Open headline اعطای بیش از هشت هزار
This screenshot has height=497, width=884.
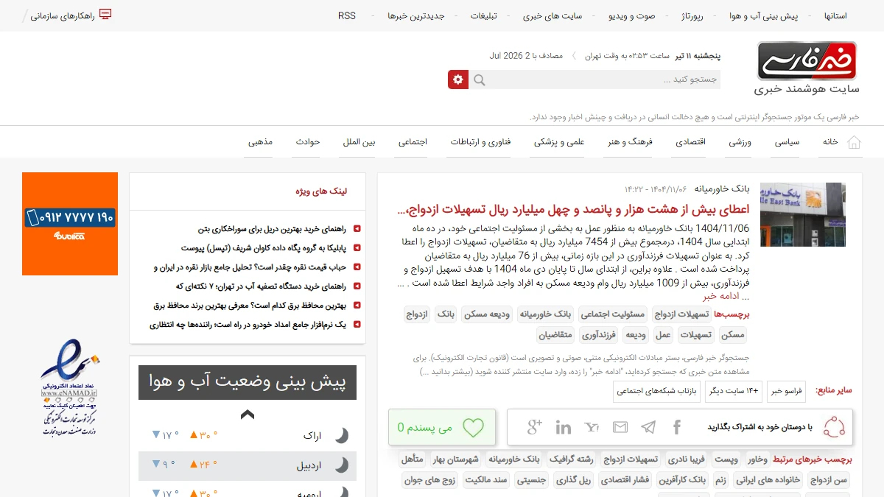click(572, 210)
